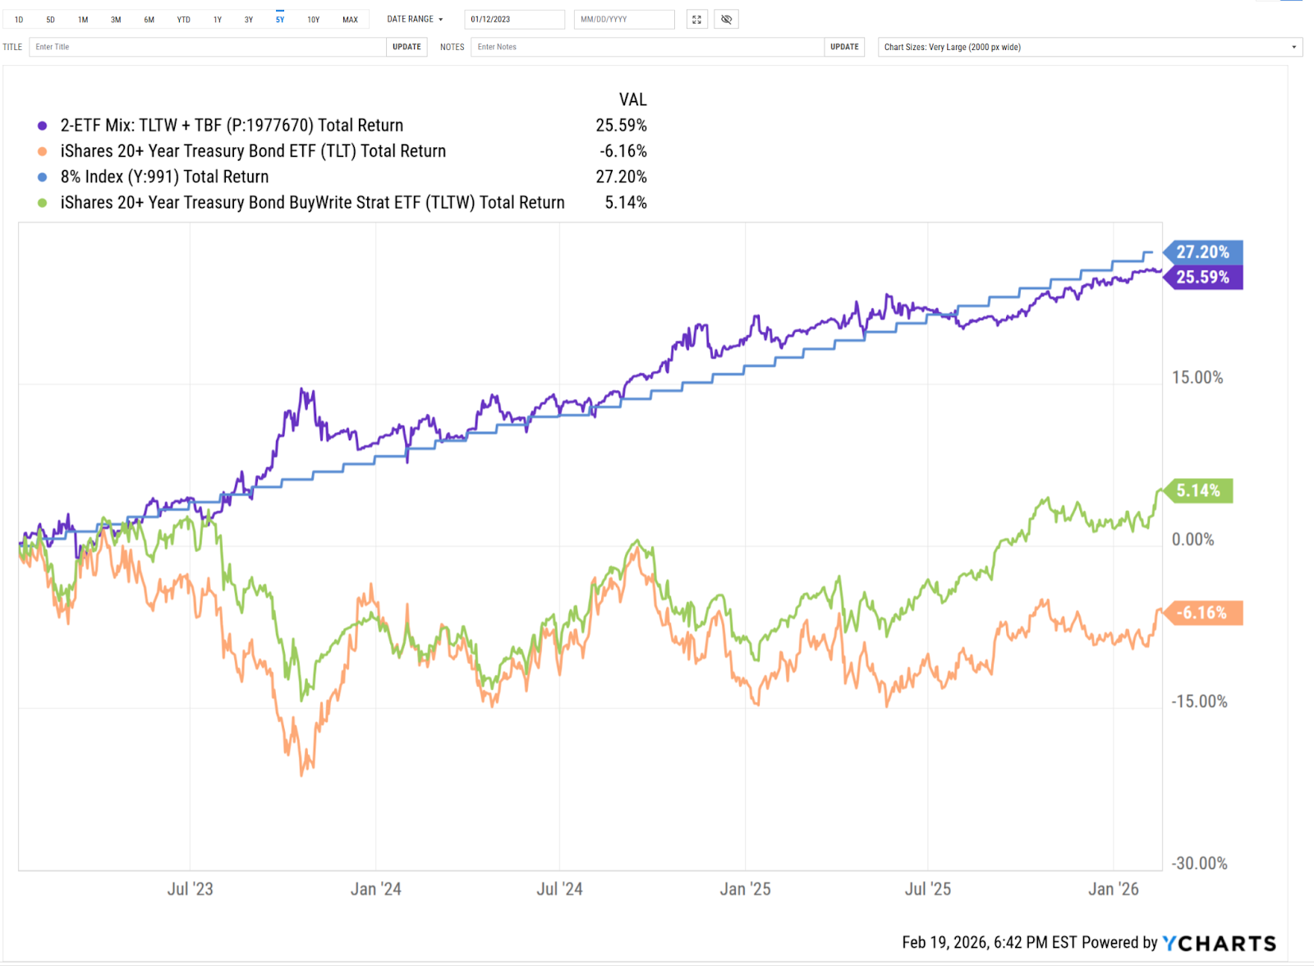Click the 25.59% purple value flag
Image resolution: width=1314 pixels, height=966 pixels.
tap(1202, 278)
